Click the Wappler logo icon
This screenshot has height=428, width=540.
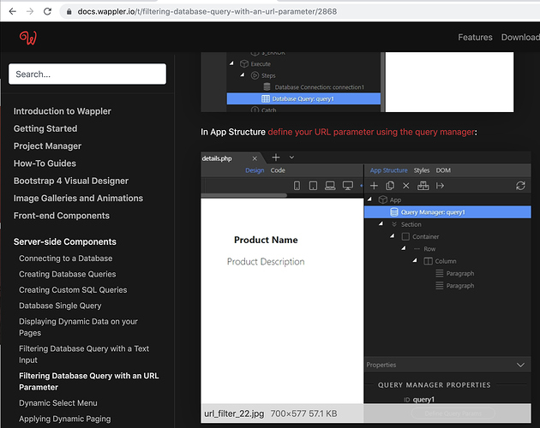click(x=29, y=38)
